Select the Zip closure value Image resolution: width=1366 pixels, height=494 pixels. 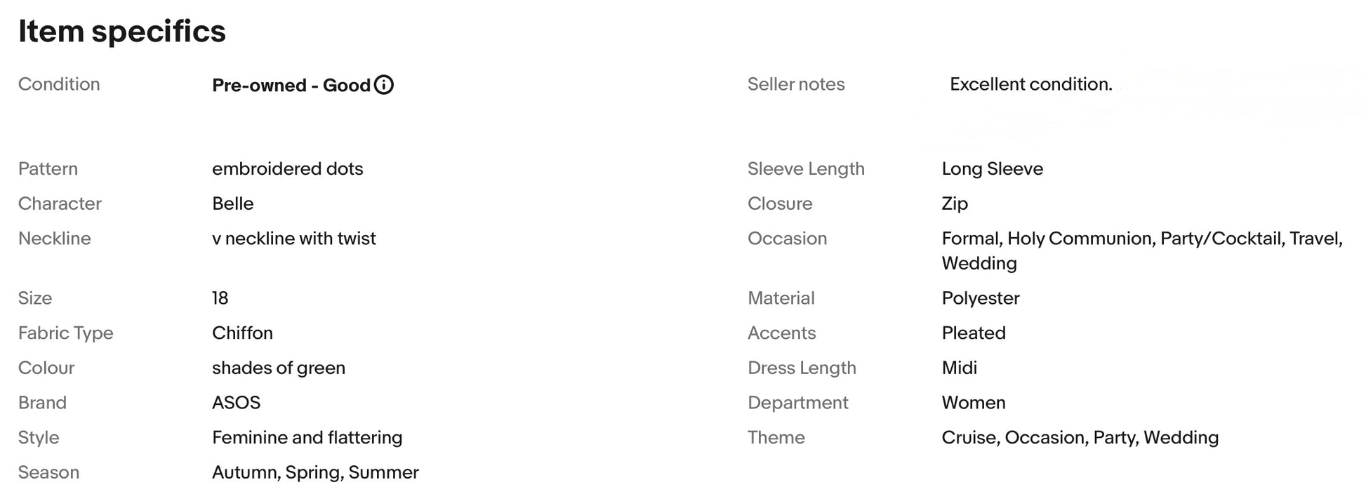click(x=955, y=204)
